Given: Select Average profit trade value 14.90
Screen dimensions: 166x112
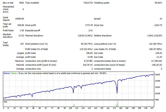Looking at the screenshot, I should pyautogui.click(x=90, y=57).
